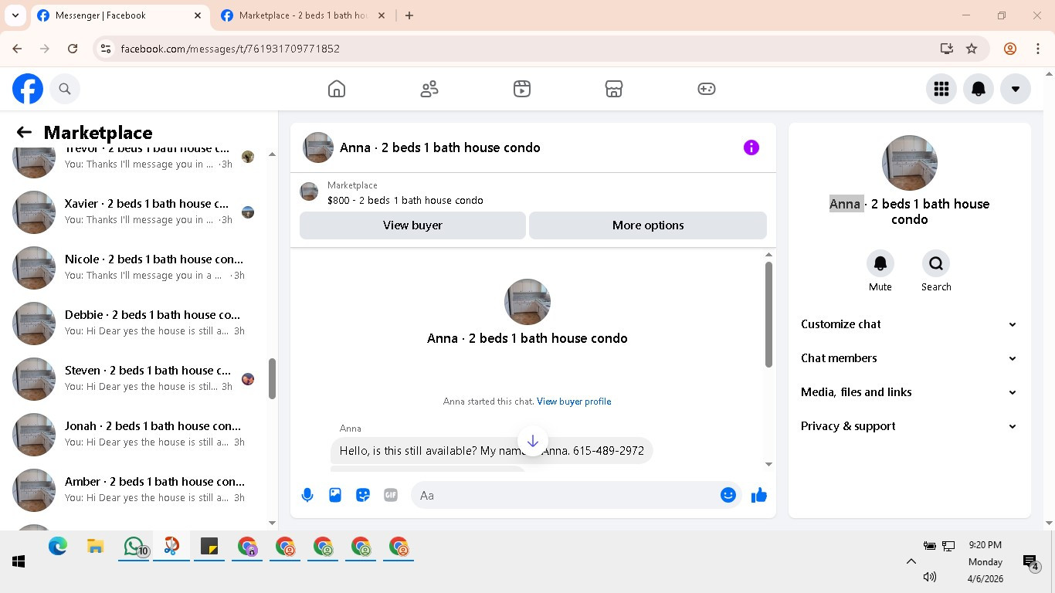Viewport: 1055px width, 593px height.
Task: Open the Marketplace storefront icon
Action: click(614, 89)
